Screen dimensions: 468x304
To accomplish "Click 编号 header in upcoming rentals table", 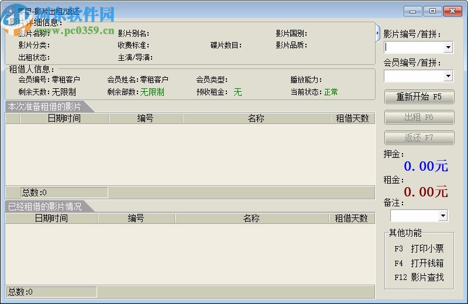I will 145,119.
